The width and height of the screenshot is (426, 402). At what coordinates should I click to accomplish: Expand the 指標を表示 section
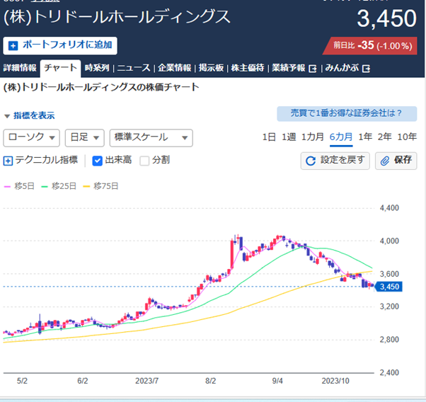tap(30, 115)
